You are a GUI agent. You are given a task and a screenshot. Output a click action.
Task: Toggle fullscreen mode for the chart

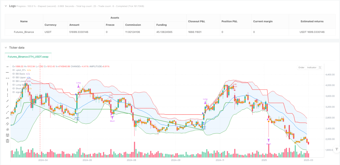pyautogui.click(x=320, y=67)
